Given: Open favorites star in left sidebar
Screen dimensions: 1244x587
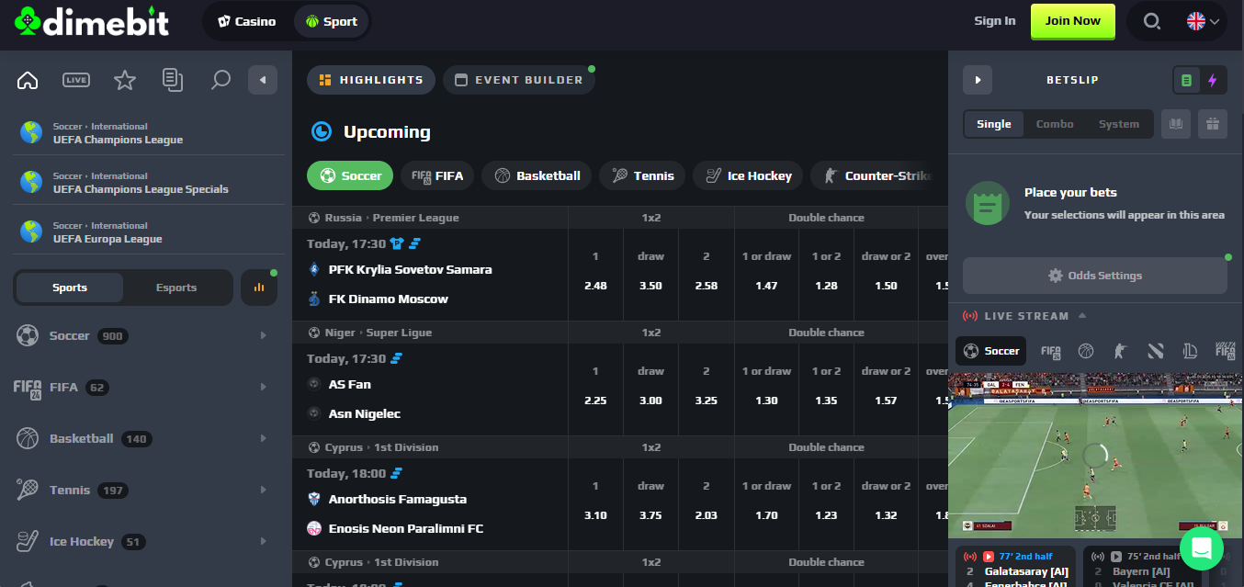Looking at the screenshot, I should (124, 80).
